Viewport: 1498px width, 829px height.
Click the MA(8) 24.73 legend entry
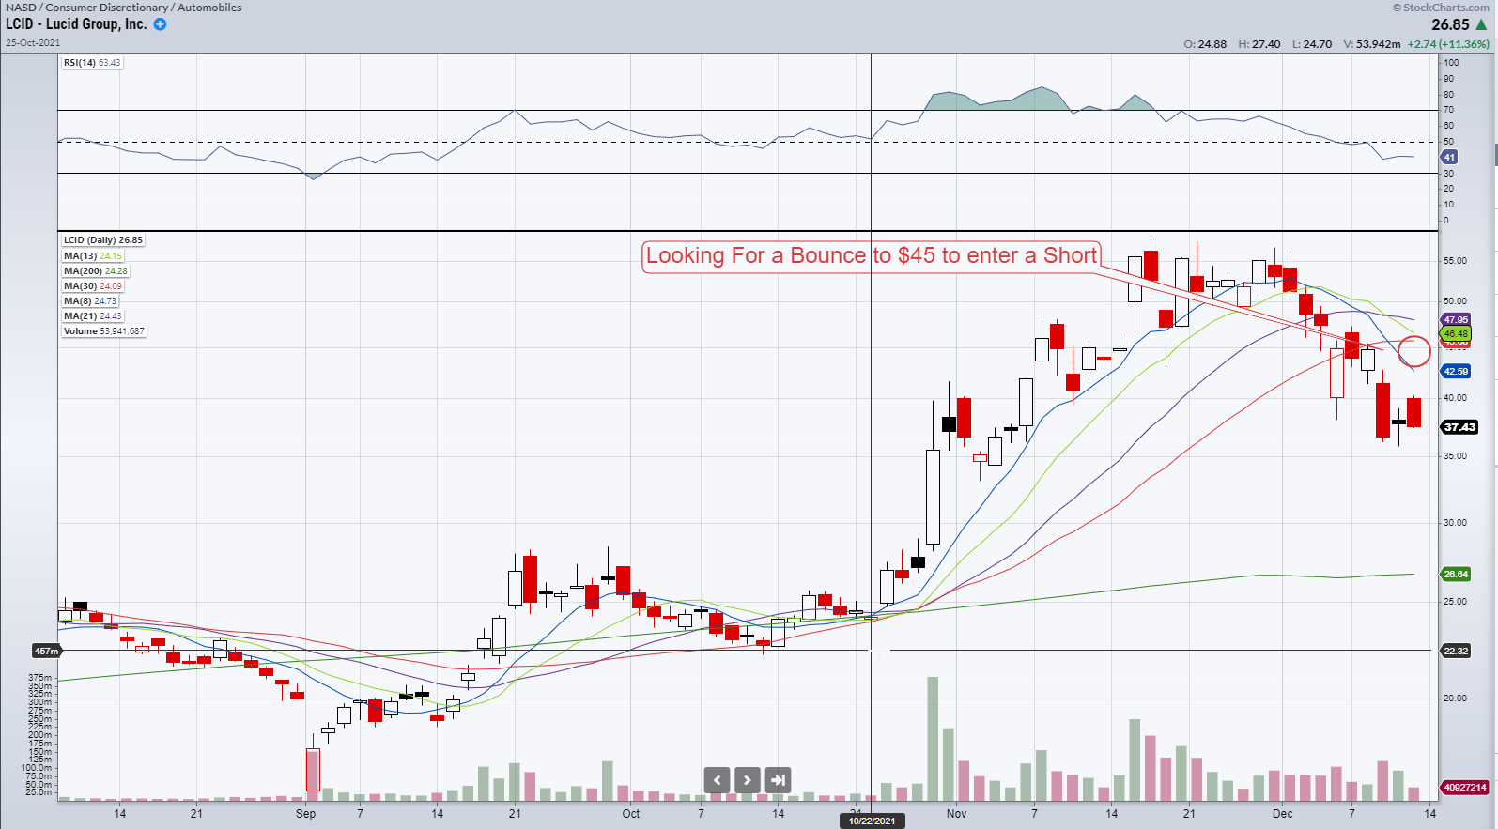click(x=90, y=300)
